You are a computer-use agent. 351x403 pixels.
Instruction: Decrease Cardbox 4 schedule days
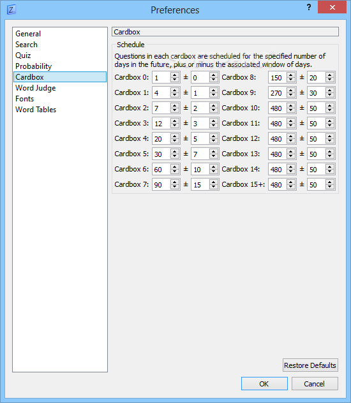175,141
